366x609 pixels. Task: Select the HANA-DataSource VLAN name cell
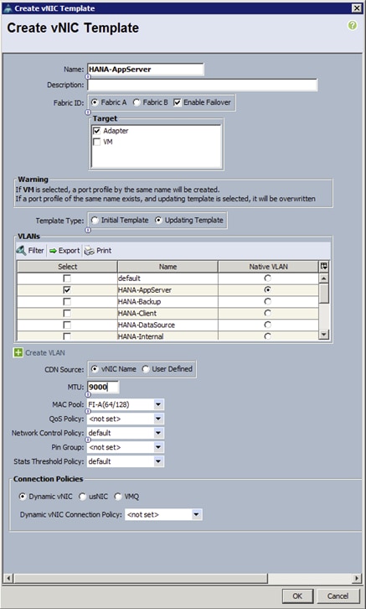coord(168,325)
